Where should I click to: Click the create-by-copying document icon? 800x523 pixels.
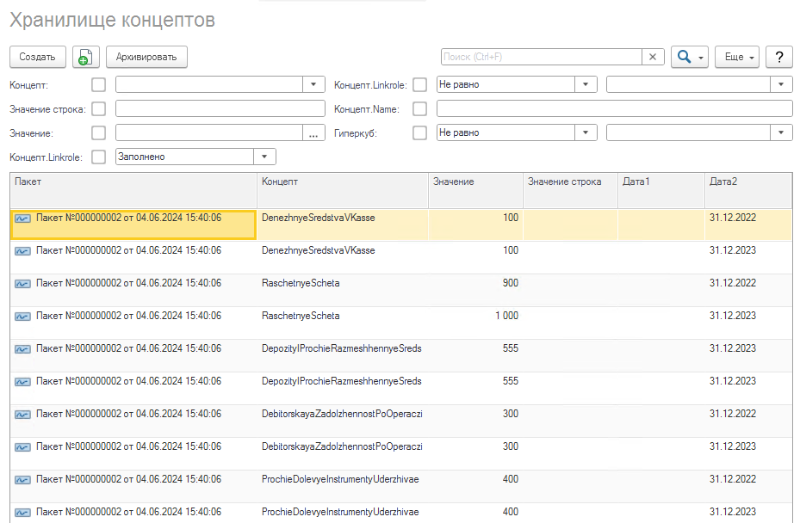pos(86,57)
